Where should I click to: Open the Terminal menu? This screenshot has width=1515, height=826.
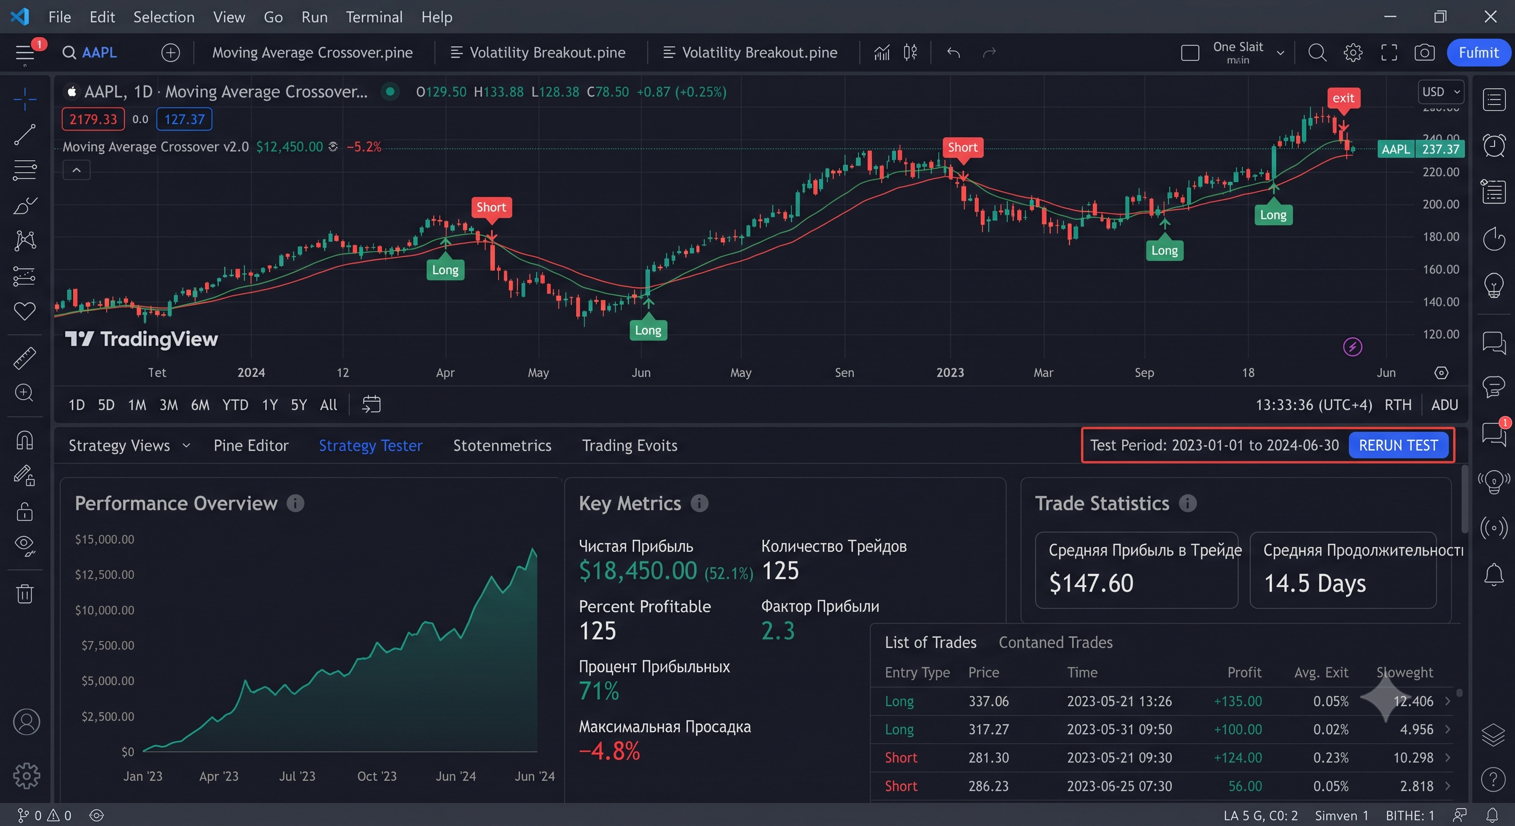coord(374,17)
